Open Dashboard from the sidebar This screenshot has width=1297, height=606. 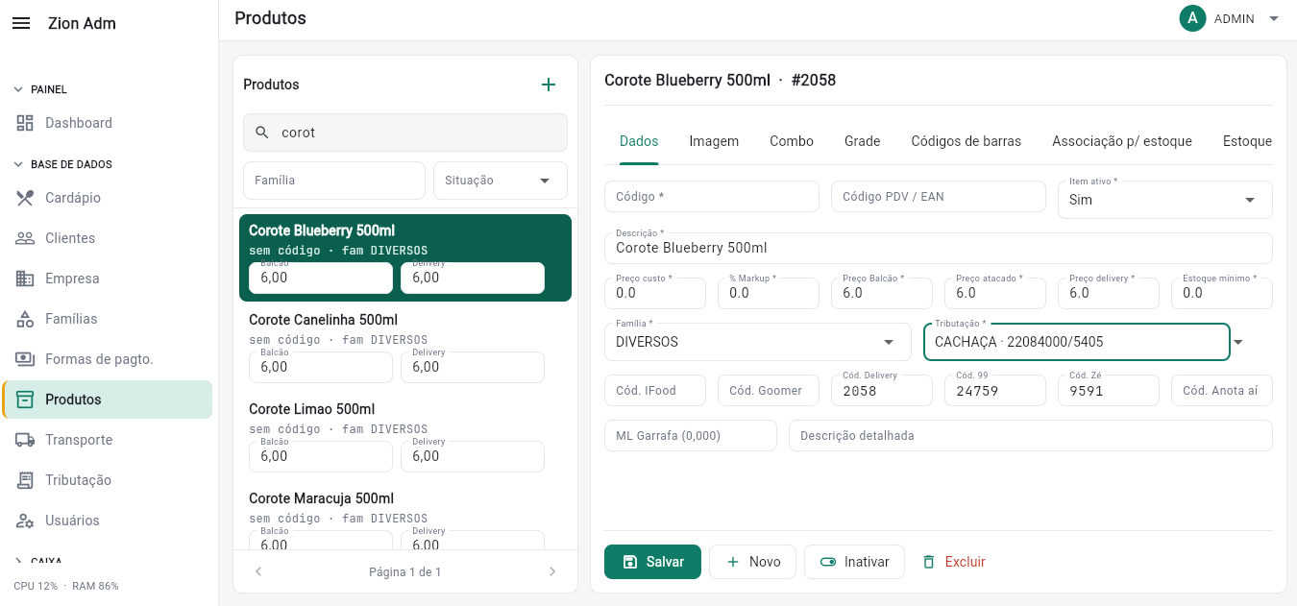click(x=108, y=123)
